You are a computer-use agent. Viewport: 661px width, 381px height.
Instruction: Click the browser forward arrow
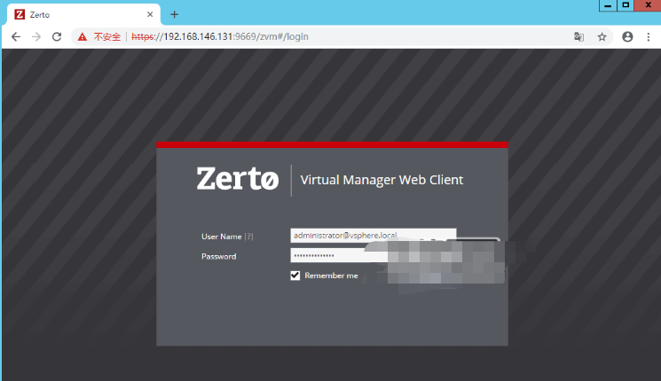tap(36, 36)
